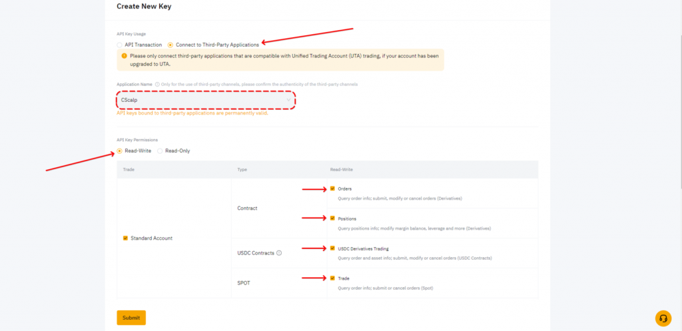
Task: Click the Submit button
Action: [131, 318]
